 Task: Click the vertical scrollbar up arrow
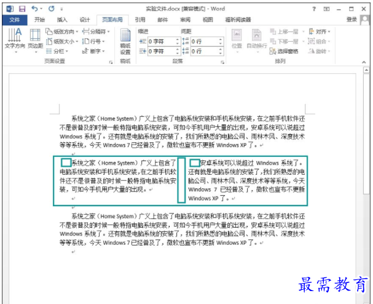[366, 70]
